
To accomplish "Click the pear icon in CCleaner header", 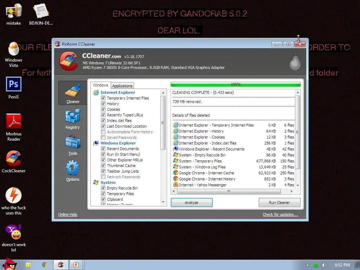I will [x=295, y=62].
